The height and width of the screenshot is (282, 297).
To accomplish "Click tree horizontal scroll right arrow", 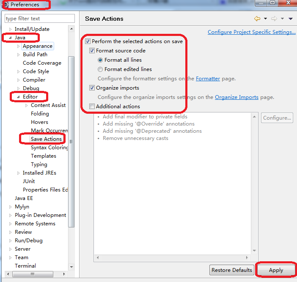I will (x=64, y=274).
